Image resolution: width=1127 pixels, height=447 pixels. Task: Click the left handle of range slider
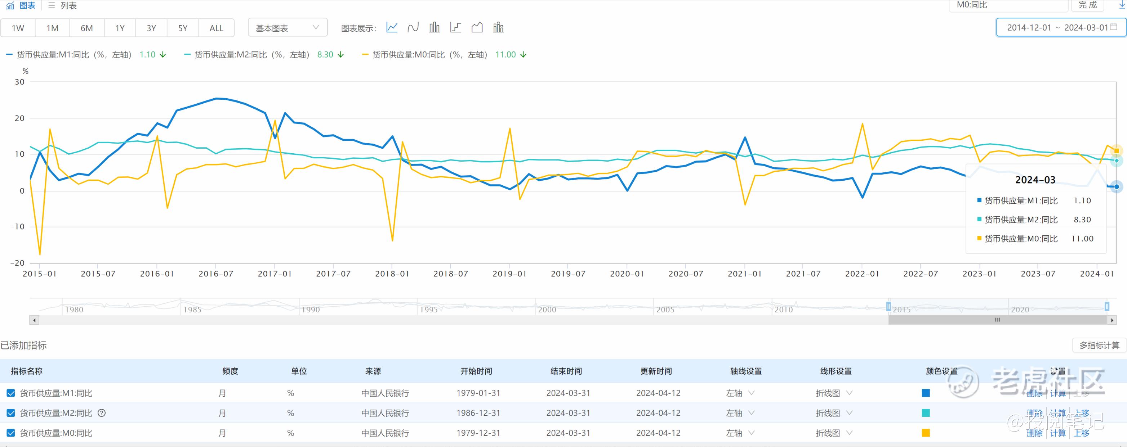point(888,306)
